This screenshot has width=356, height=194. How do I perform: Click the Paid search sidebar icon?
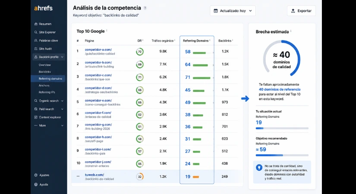point(36,109)
